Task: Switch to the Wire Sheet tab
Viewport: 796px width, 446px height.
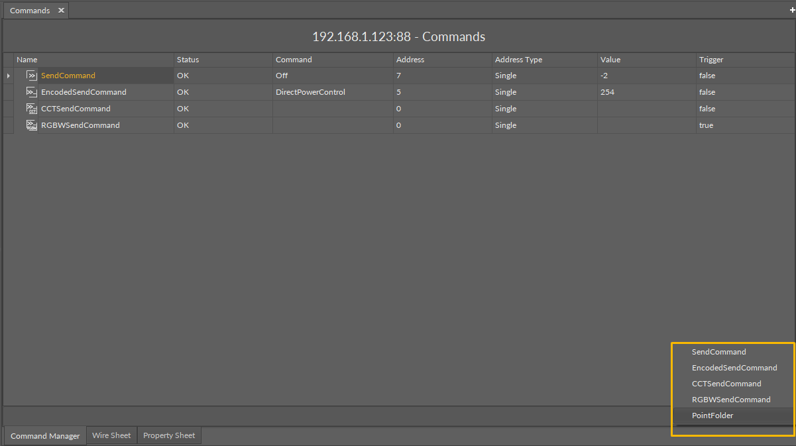Action: 111,435
